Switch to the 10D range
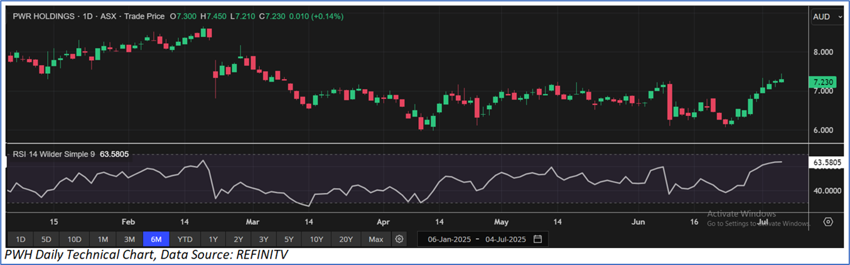The width and height of the screenshot is (850, 265). [x=75, y=239]
